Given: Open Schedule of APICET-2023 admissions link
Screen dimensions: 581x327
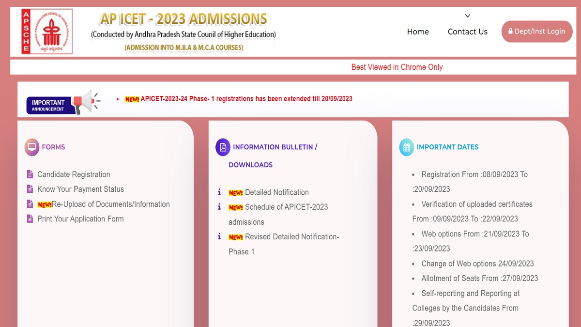Looking at the screenshot, I should click(278, 215).
